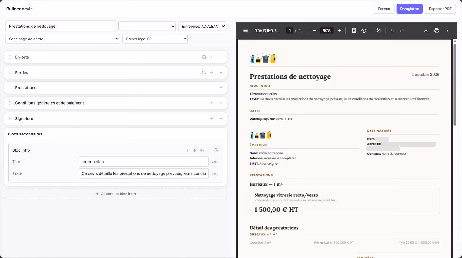Open the PDF viewer sidebar menu icon

(245, 30)
